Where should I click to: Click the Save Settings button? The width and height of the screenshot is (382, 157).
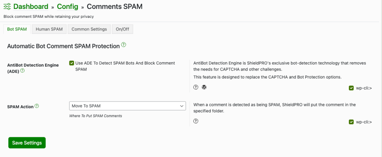click(27, 142)
